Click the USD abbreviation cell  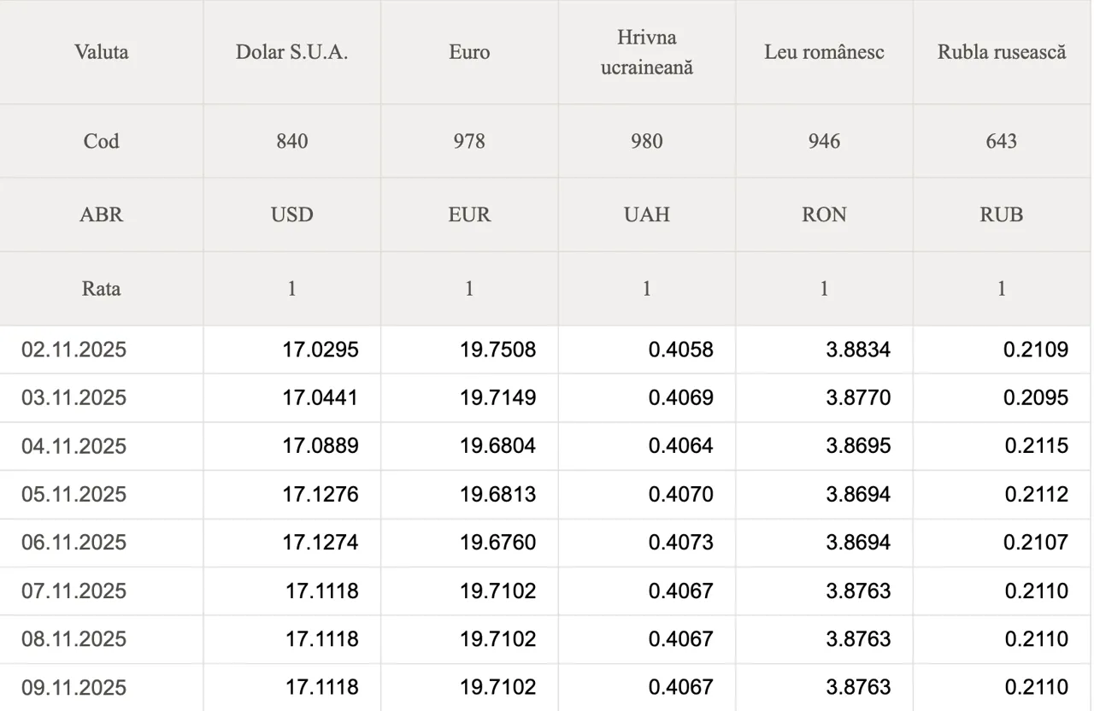coord(292,214)
